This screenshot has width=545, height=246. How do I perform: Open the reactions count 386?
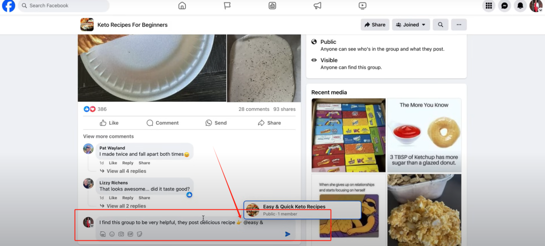tap(102, 109)
